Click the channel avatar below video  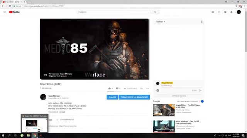pyautogui.click(x=43, y=97)
